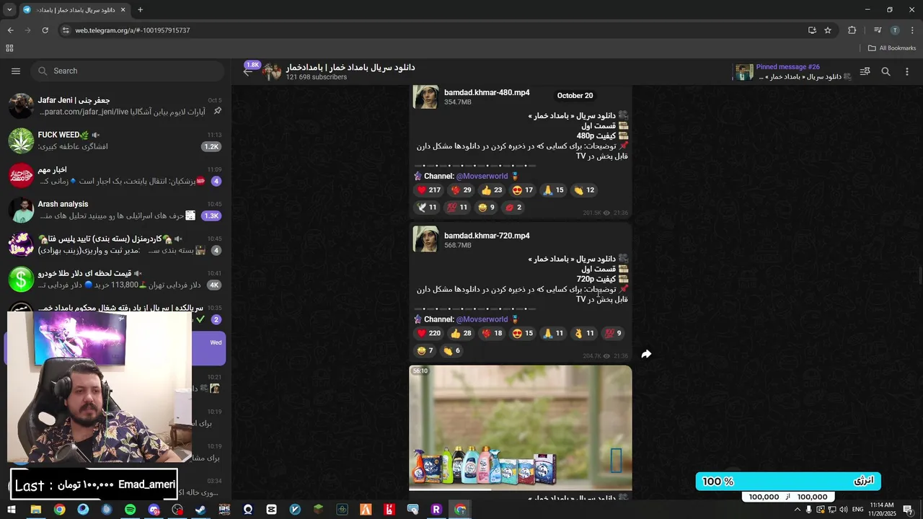This screenshot has width=923, height=519.
Task: Search inside this channel
Action: (x=886, y=71)
